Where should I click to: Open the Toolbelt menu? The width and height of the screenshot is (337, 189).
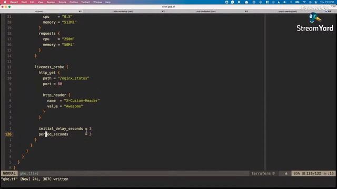(85, 2)
